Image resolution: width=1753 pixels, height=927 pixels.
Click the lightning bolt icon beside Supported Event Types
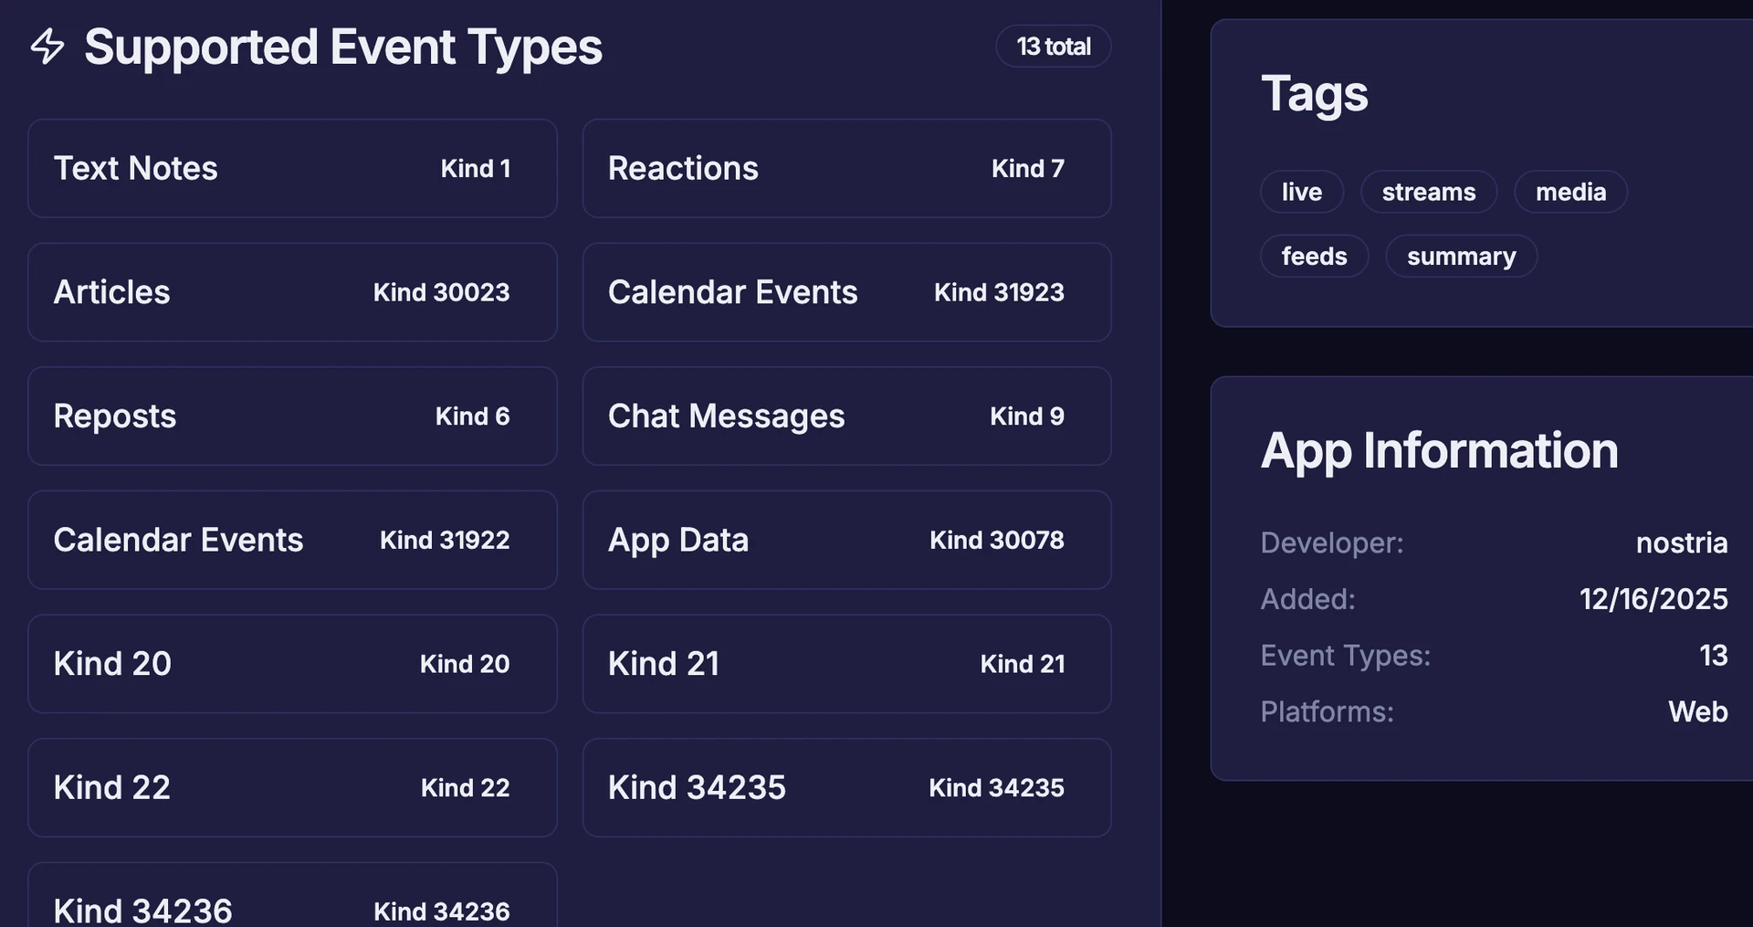coord(47,47)
